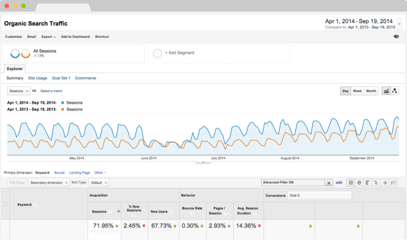The height and width of the screenshot is (240, 407).
Task: Click the Advanced Filter ON field
Action: (293, 183)
